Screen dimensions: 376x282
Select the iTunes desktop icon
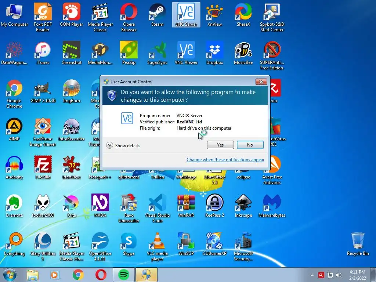pos(43,53)
